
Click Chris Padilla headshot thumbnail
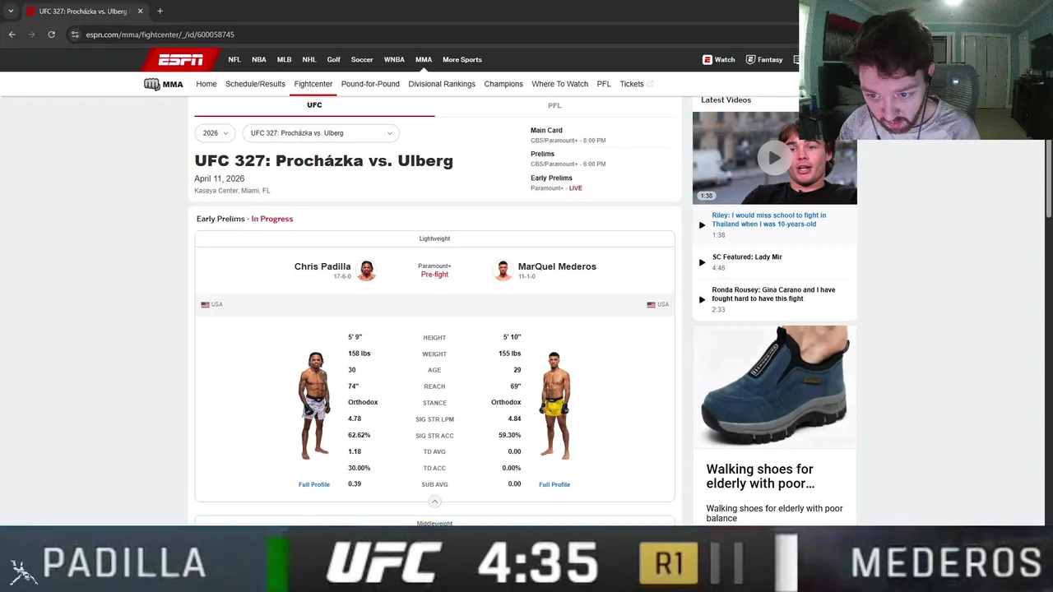[367, 271]
